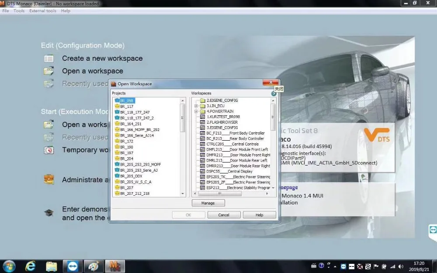This screenshot has height=273, width=437.
Task: Click Projects list scroll-up arrow
Action: 183,100
